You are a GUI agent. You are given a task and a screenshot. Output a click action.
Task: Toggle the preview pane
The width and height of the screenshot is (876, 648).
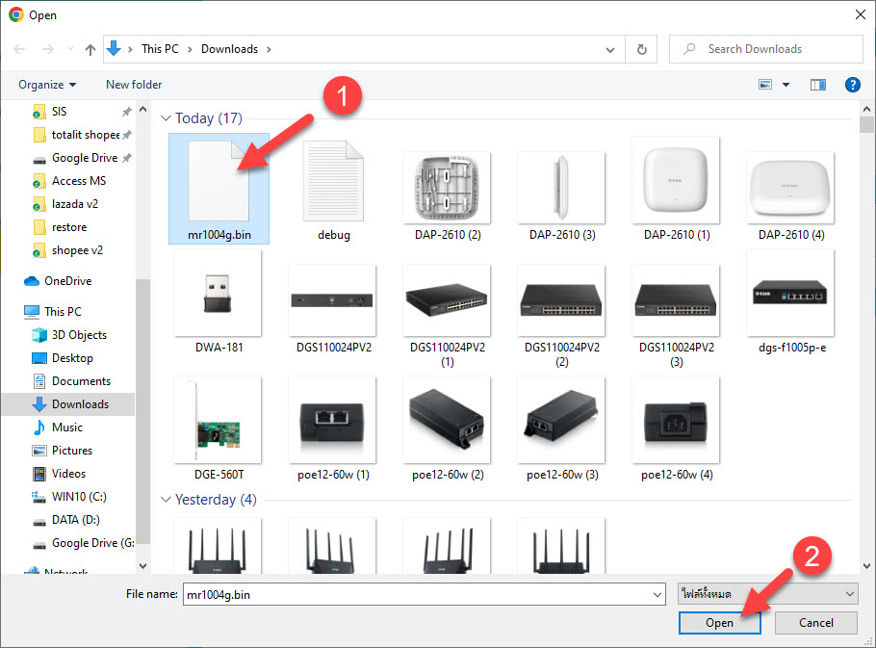pyautogui.click(x=818, y=85)
